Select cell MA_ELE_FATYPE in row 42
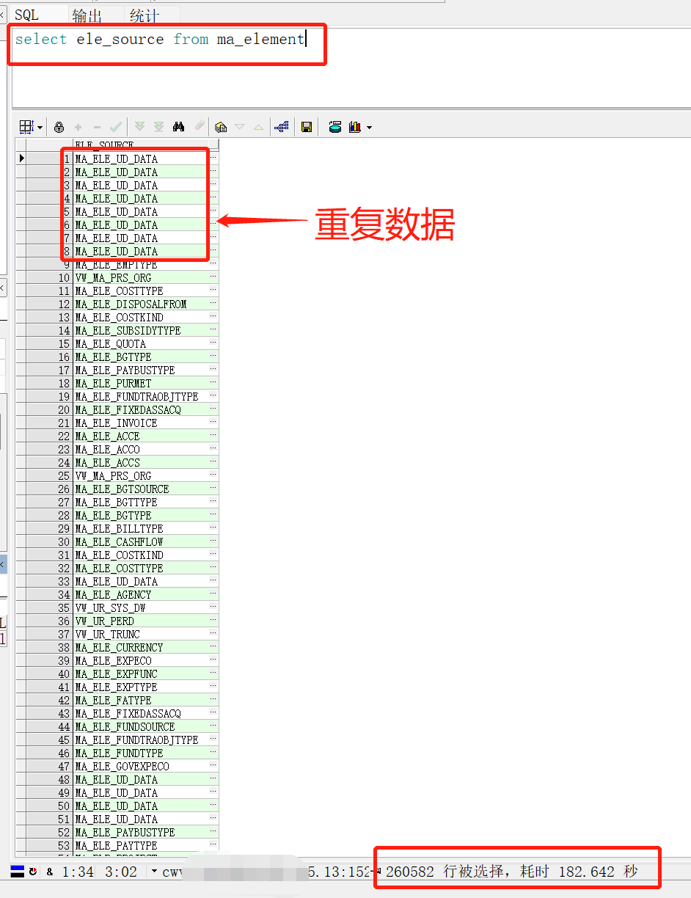This screenshot has width=691, height=898. click(141, 700)
